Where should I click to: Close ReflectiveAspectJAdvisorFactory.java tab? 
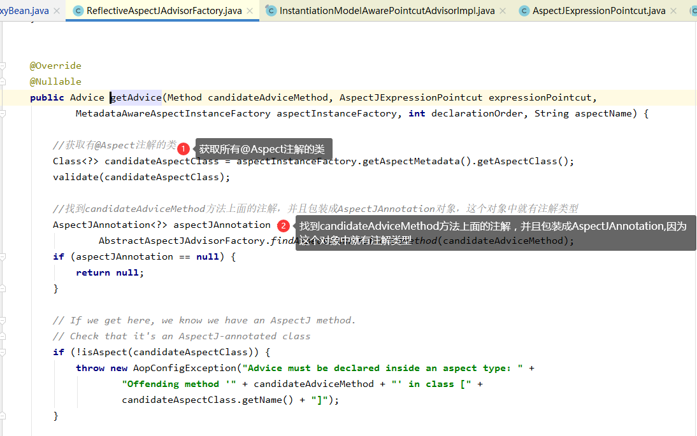click(250, 11)
